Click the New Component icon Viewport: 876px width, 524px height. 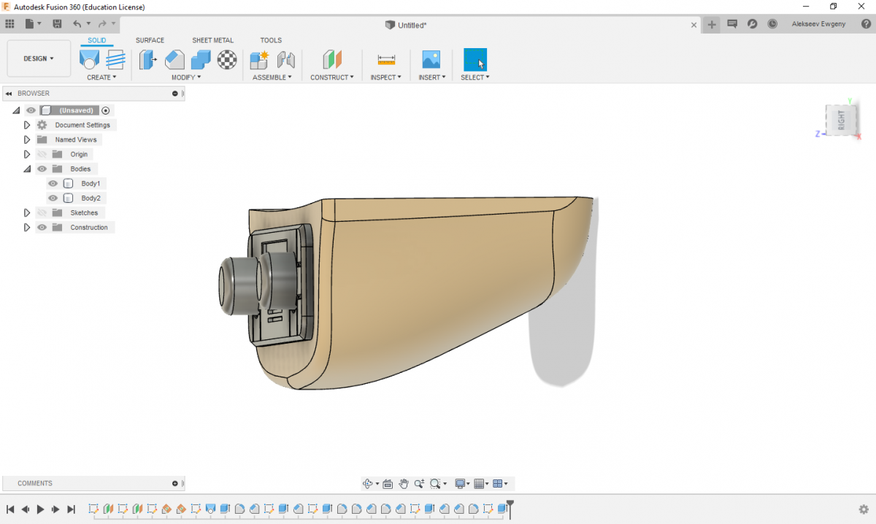pyautogui.click(x=259, y=59)
